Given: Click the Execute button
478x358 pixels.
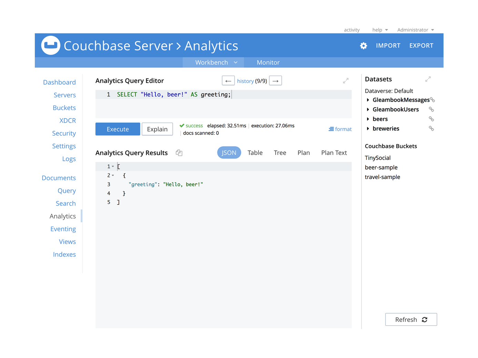Looking at the screenshot, I should 118,129.
